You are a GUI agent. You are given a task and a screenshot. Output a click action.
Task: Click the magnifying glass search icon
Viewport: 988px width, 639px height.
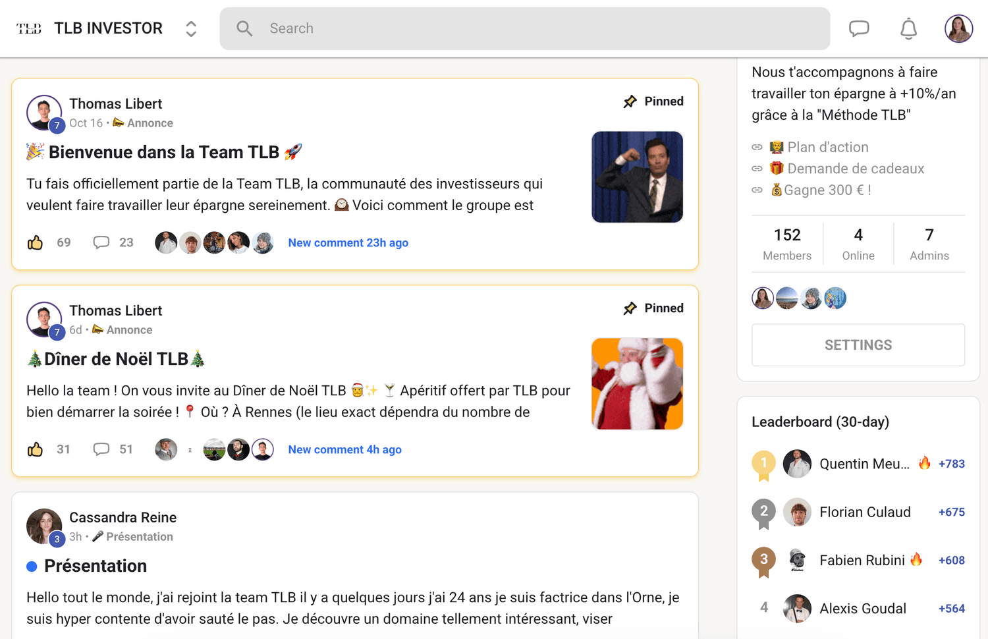pyautogui.click(x=244, y=28)
